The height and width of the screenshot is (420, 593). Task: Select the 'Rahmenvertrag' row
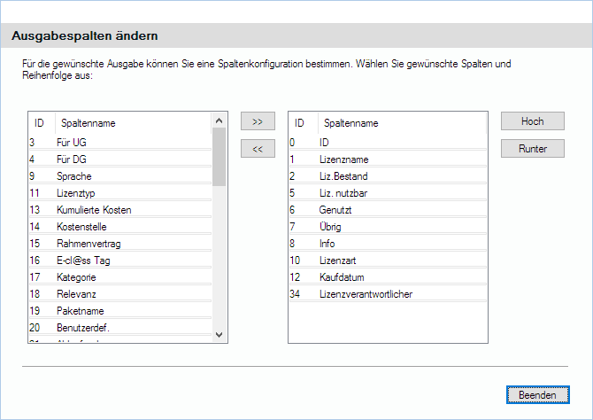120,244
